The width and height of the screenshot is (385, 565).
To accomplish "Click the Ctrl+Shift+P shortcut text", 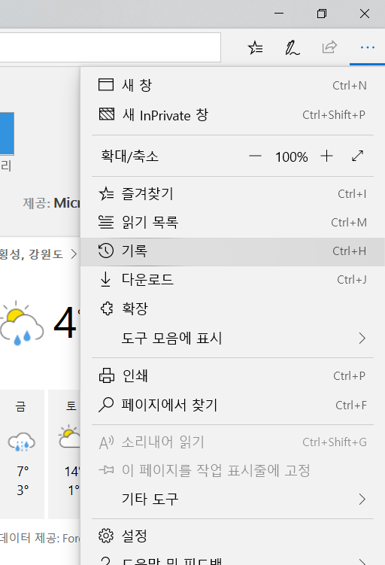I will click(334, 114).
